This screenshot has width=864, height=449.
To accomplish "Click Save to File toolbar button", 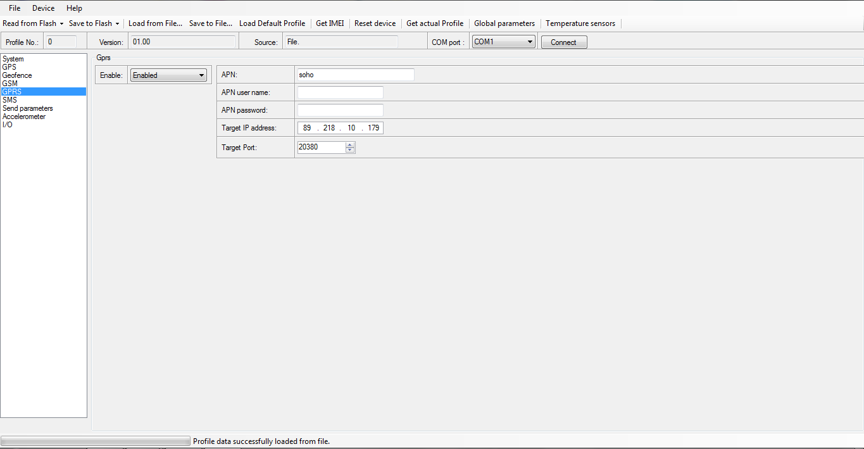I will (x=210, y=23).
